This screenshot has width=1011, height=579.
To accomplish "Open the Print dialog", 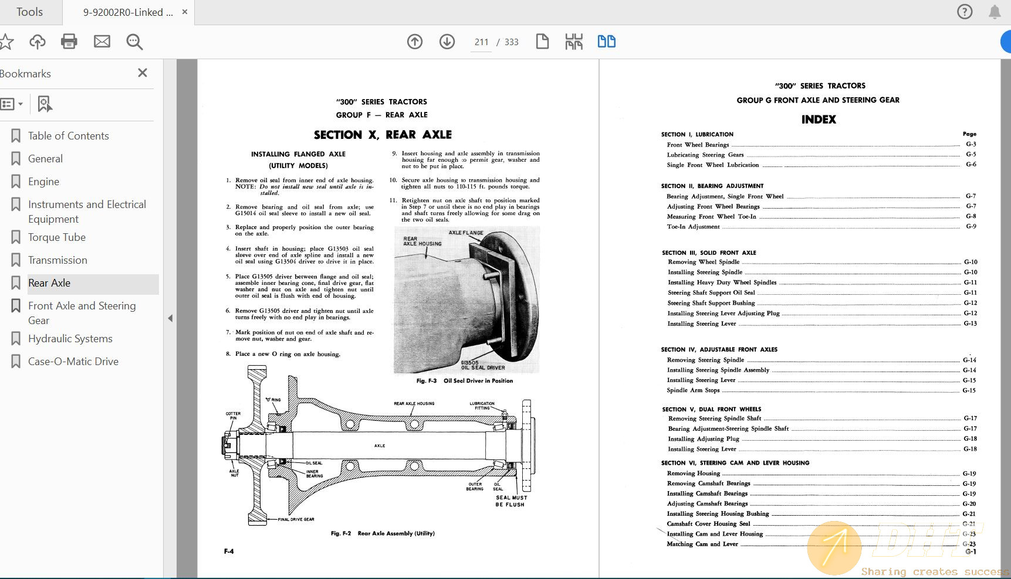I will (69, 42).
